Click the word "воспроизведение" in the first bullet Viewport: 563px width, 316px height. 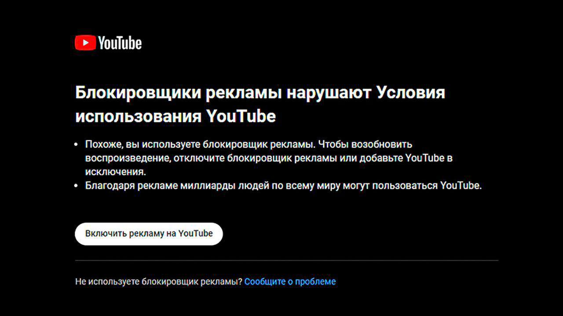coord(127,158)
